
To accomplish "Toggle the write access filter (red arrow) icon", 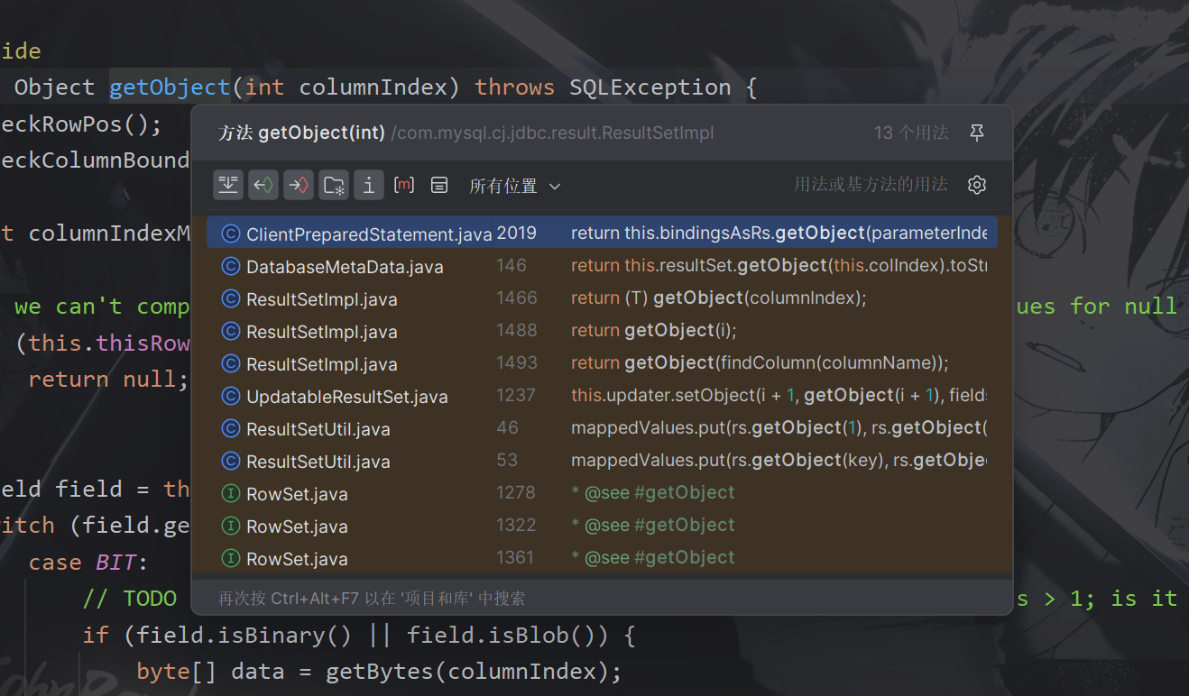I will 299,185.
